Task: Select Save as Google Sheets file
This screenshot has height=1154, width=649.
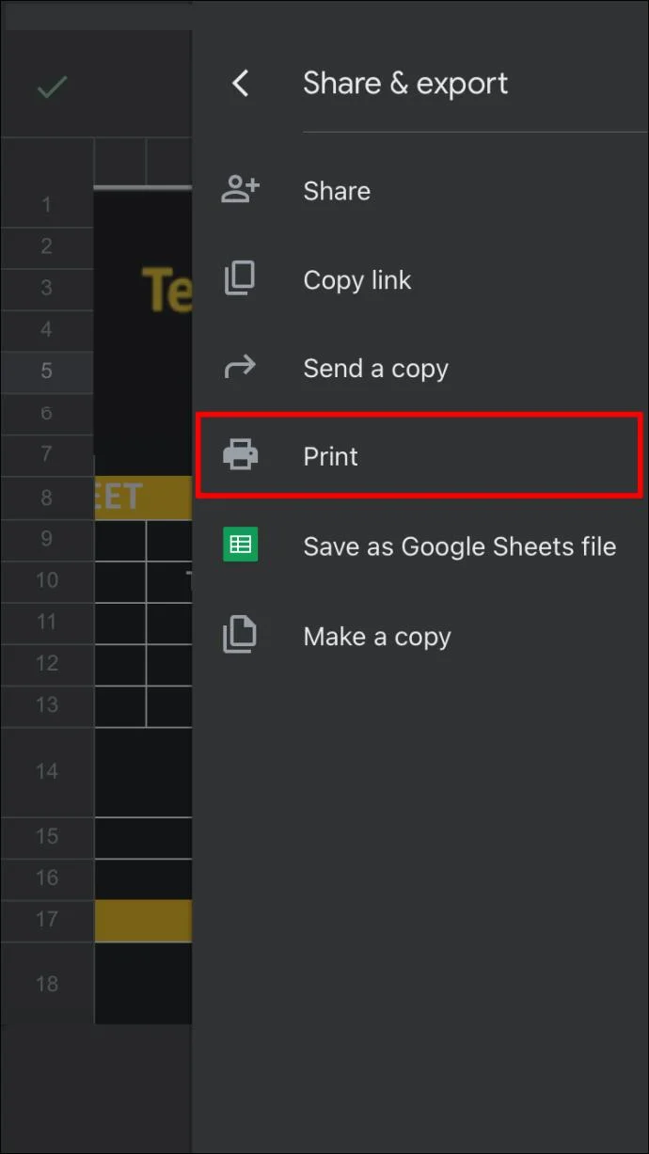Action: pyautogui.click(x=420, y=546)
